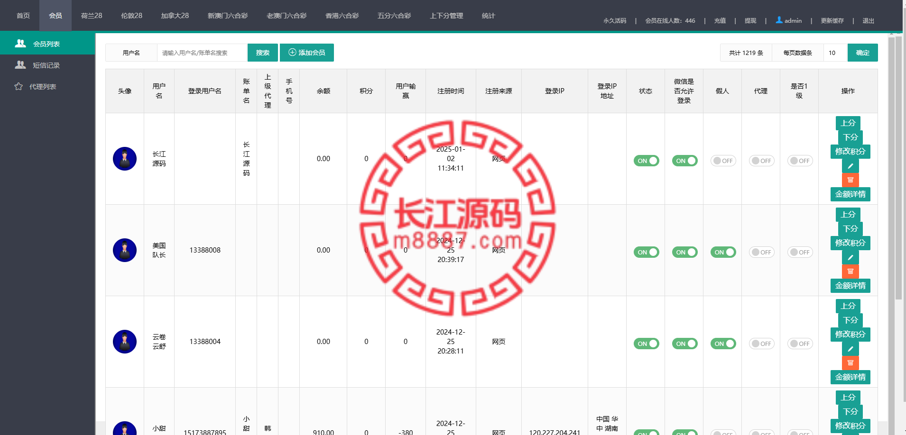Click the 永久活码 link
The image size is (906, 435).
[615, 21]
